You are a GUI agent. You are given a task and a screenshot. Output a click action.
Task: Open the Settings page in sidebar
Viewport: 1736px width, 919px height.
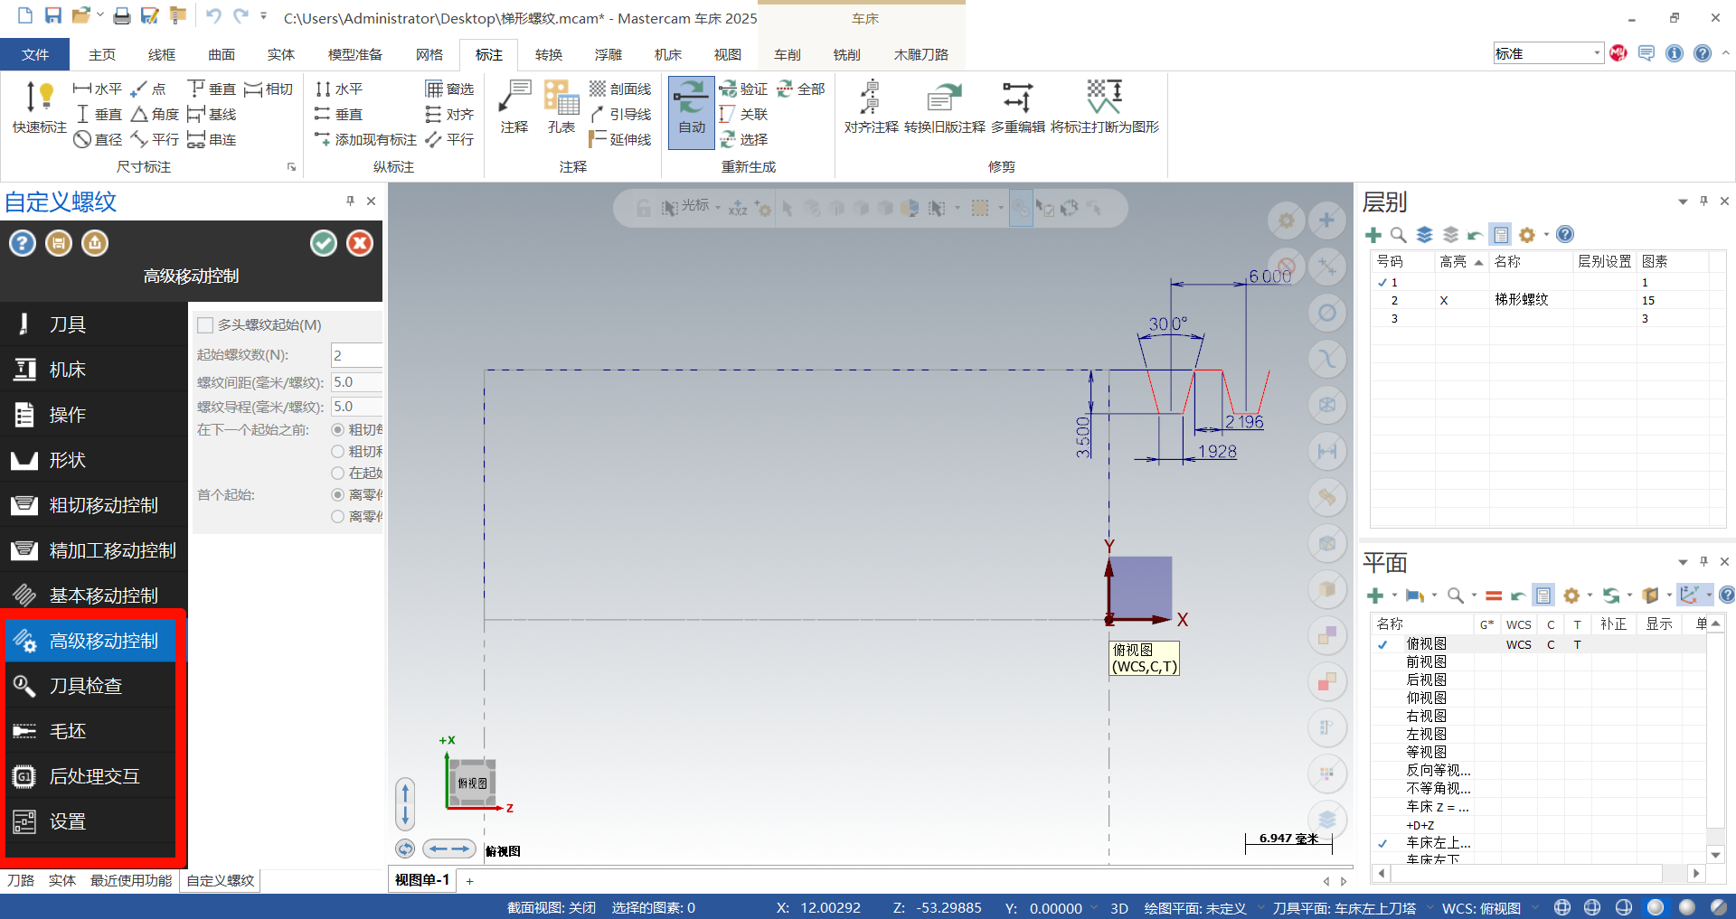point(94,821)
